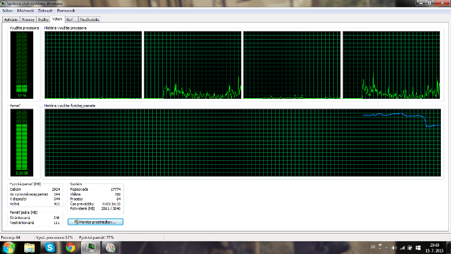
Task: Open Google Chrome from the taskbar
Action: coord(70,247)
